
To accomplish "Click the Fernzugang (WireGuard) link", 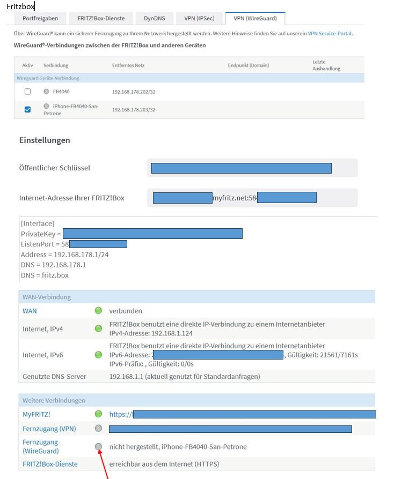I will 40,446.
